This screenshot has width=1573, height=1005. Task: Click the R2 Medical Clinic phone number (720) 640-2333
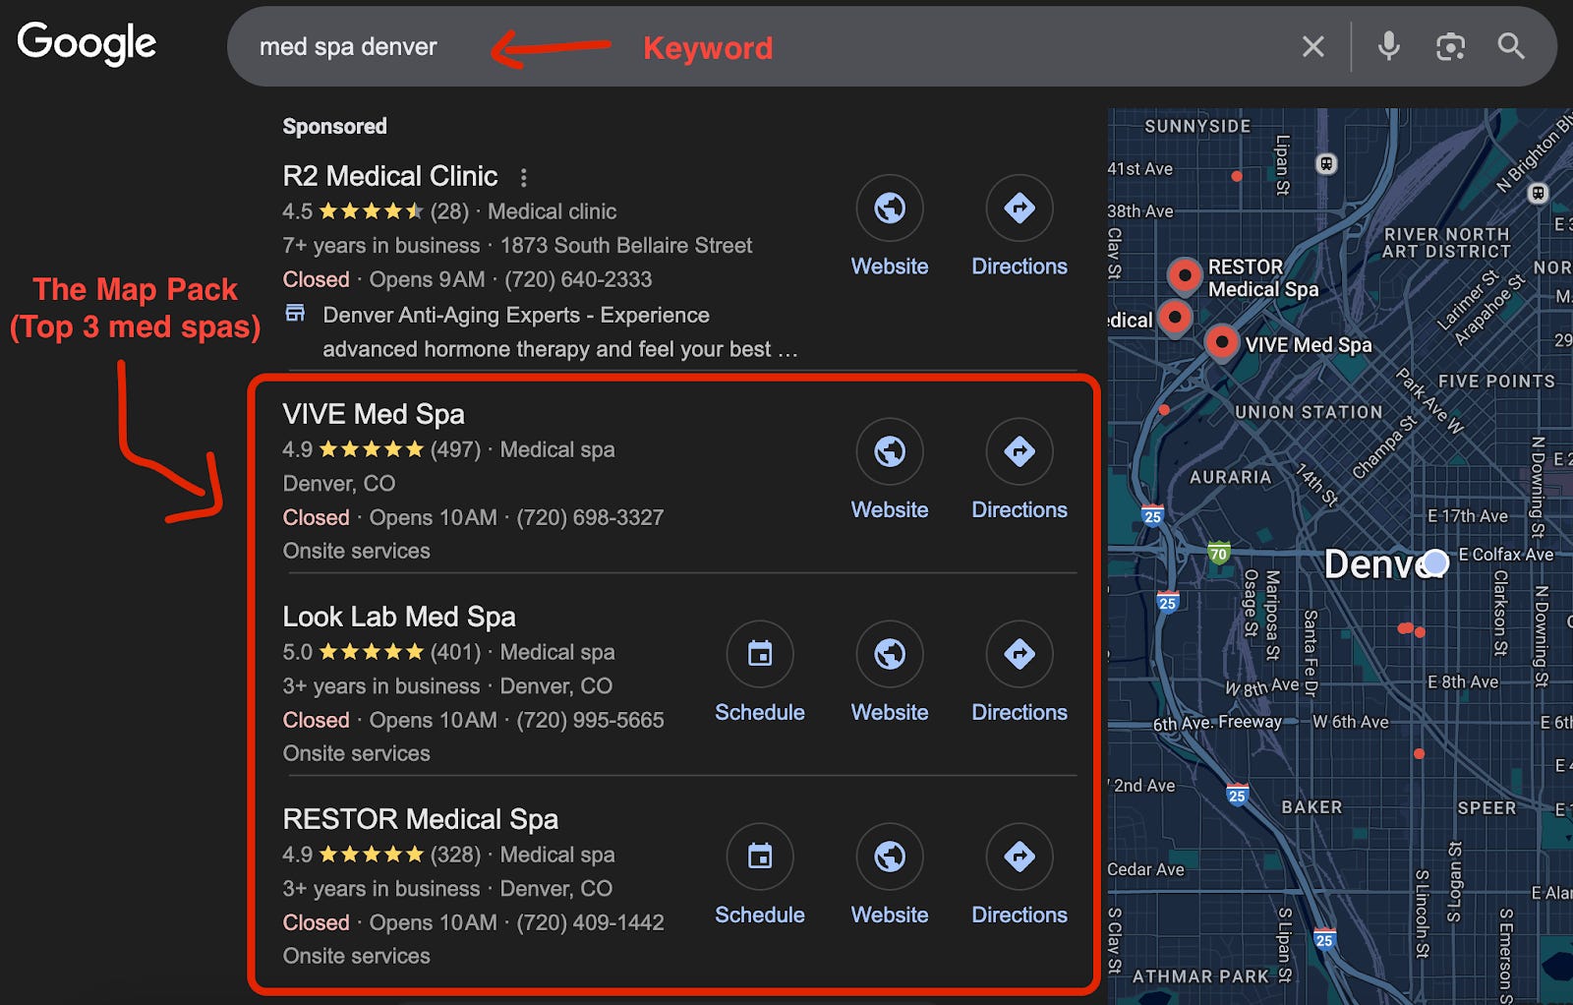578,279
